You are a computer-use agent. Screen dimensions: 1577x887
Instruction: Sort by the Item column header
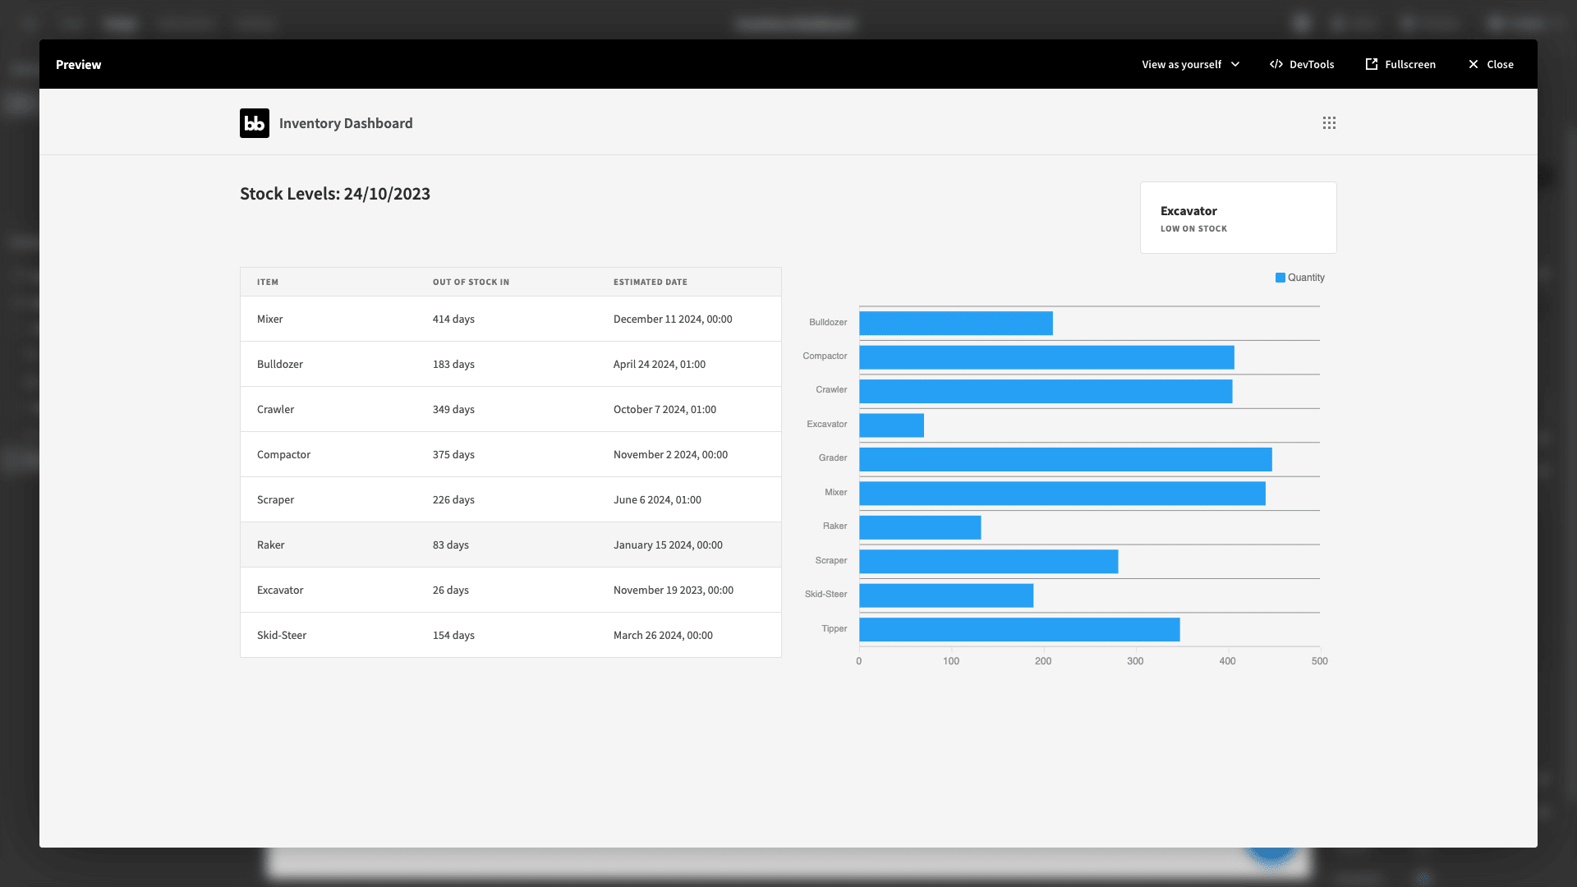pos(268,282)
